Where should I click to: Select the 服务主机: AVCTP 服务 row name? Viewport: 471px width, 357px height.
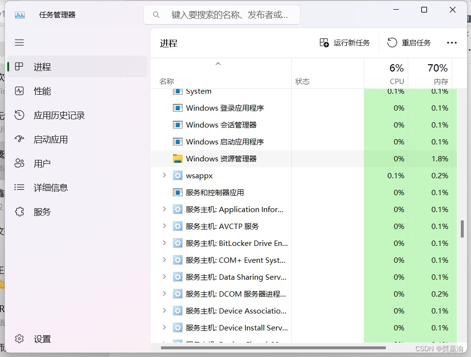222,226
